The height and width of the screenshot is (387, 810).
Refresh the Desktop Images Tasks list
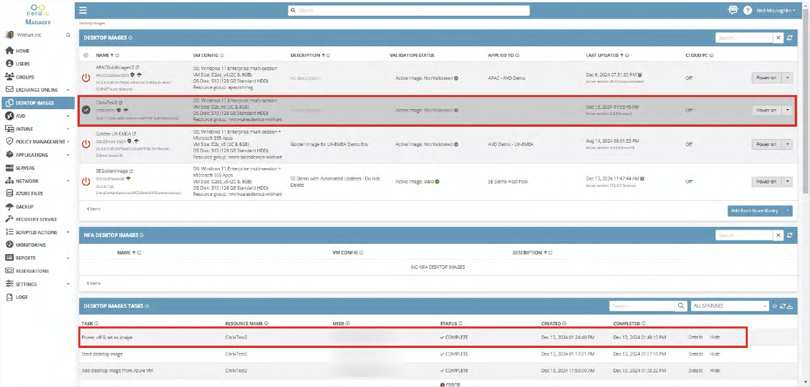[783, 306]
